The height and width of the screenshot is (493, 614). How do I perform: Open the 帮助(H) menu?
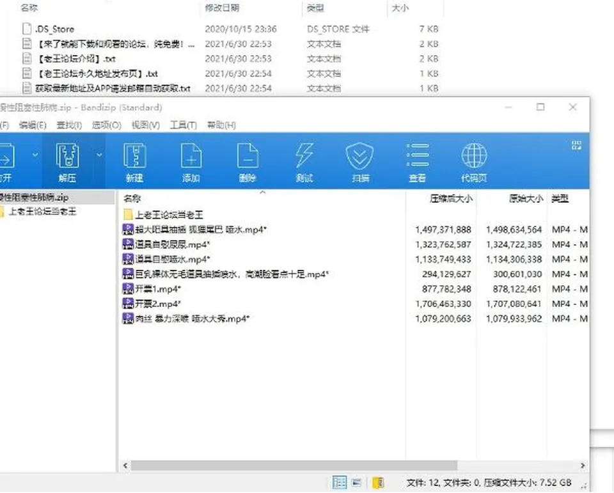pos(222,125)
